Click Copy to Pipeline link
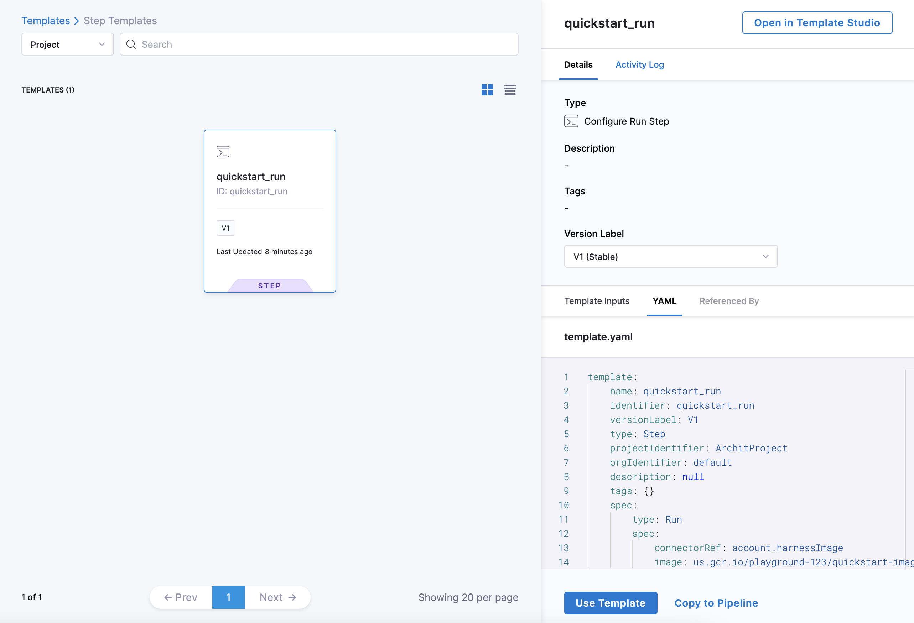 pos(716,603)
